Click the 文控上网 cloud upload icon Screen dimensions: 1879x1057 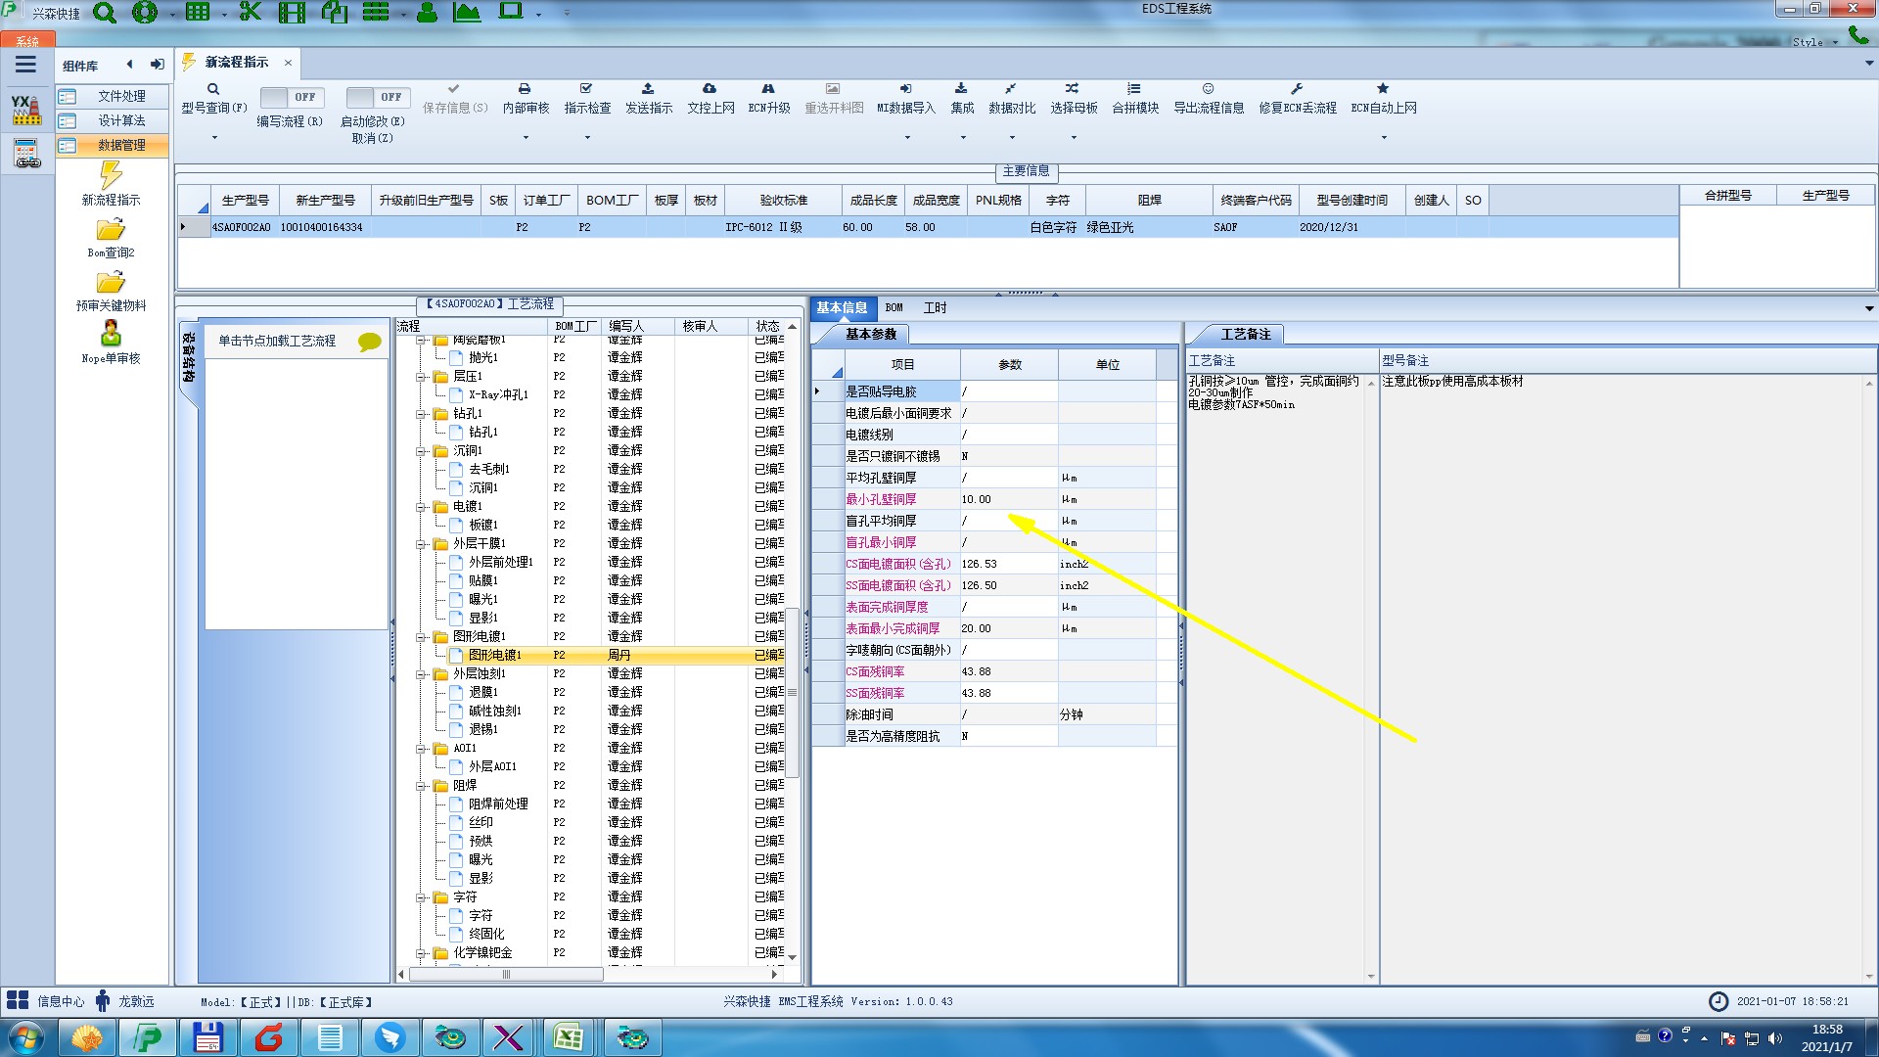[x=710, y=89]
